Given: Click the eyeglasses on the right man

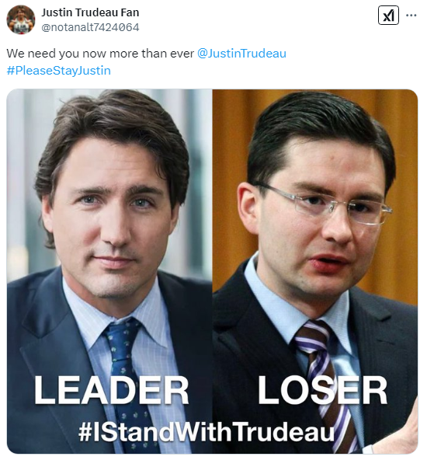Looking at the screenshot, I should [x=324, y=204].
